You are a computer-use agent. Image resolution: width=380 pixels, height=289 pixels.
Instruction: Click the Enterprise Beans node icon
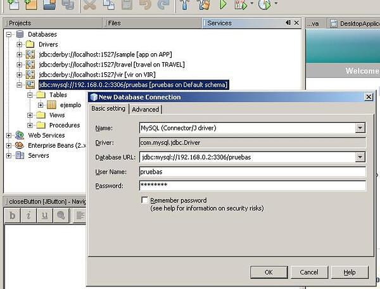click(20, 145)
